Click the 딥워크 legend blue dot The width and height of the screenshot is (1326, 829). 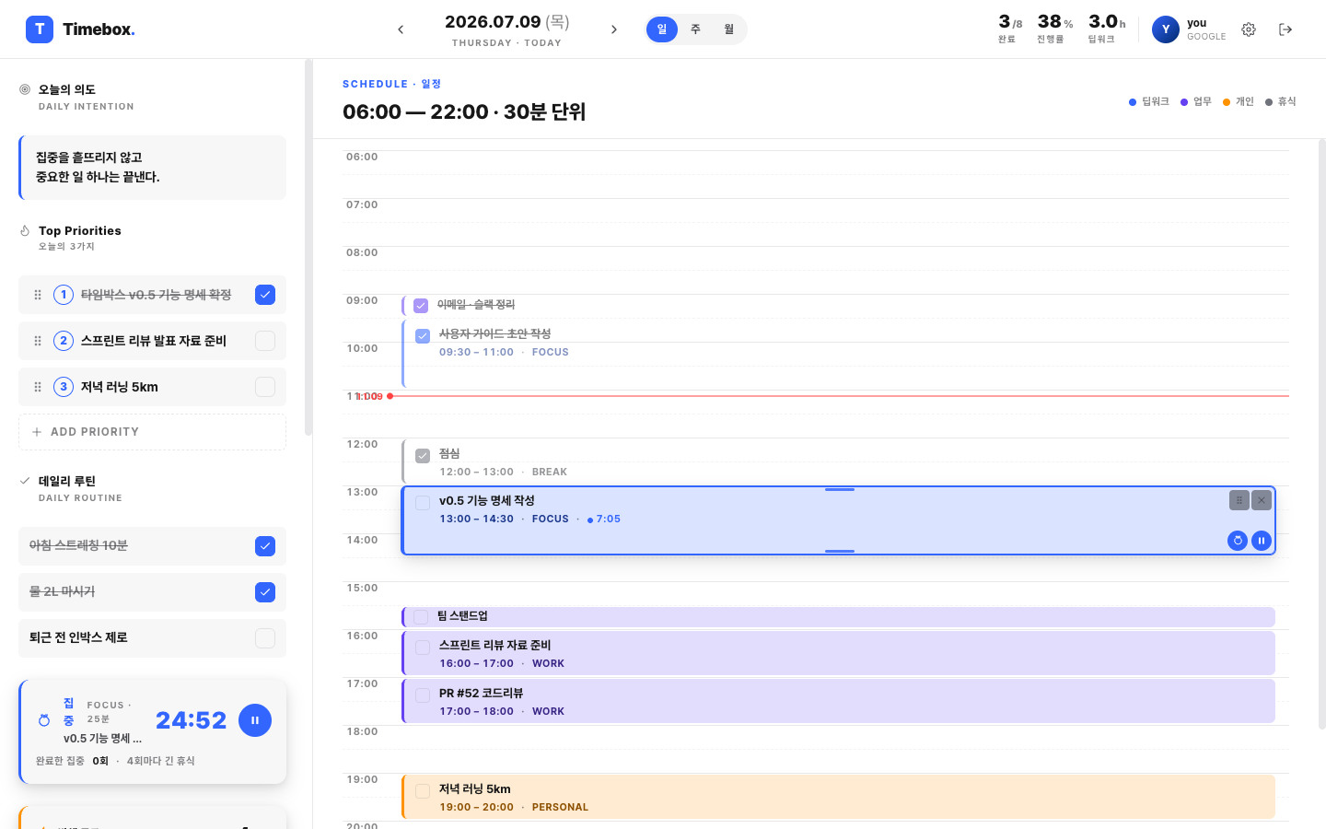[1133, 102]
